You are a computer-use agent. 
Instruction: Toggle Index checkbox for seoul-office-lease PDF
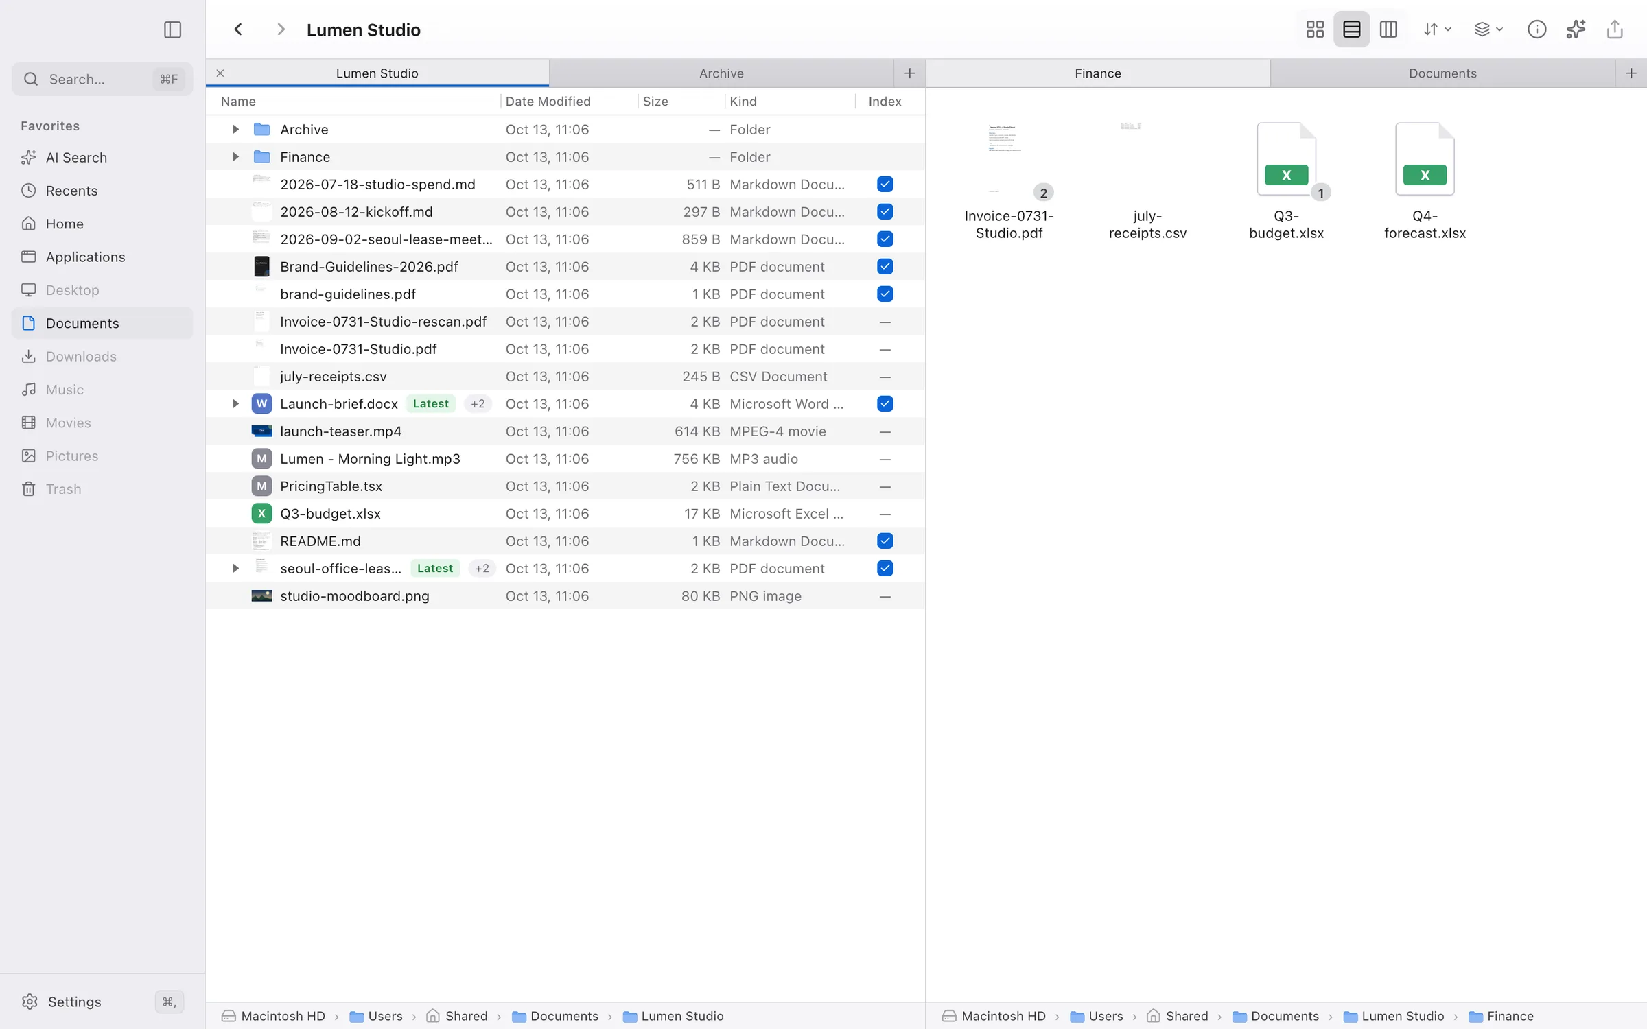point(885,569)
